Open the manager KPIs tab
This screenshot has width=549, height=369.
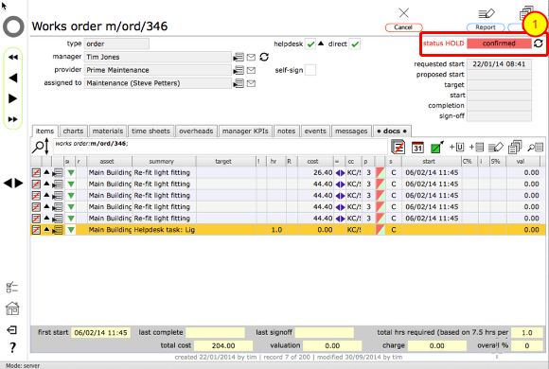245,131
